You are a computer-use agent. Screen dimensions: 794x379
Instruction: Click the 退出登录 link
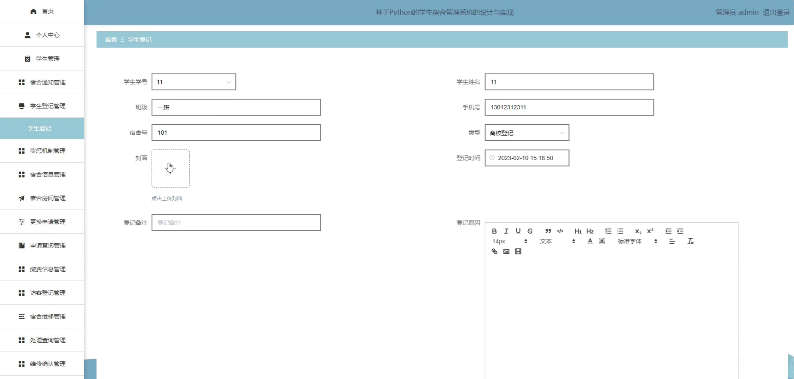[x=776, y=12]
